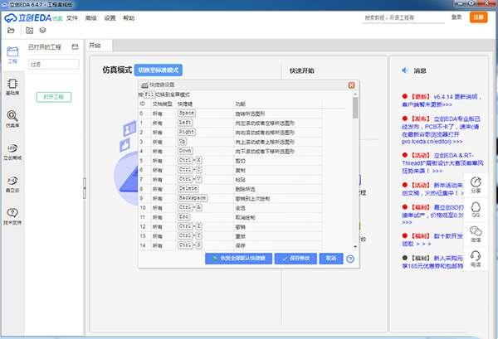
Task: Click the Right shortcut key cell
Action: [x=187, y=132]
